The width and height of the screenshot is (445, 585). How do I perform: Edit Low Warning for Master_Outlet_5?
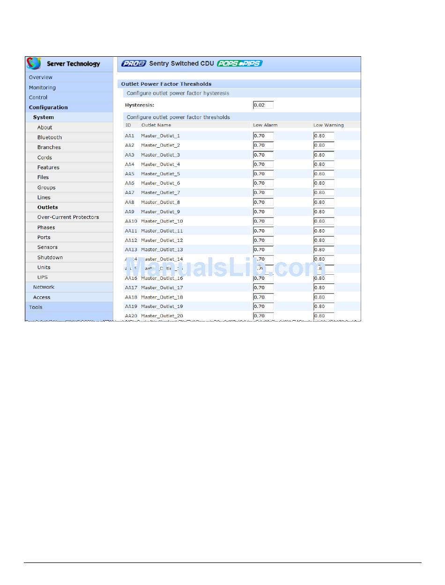[x=324, y=174]
